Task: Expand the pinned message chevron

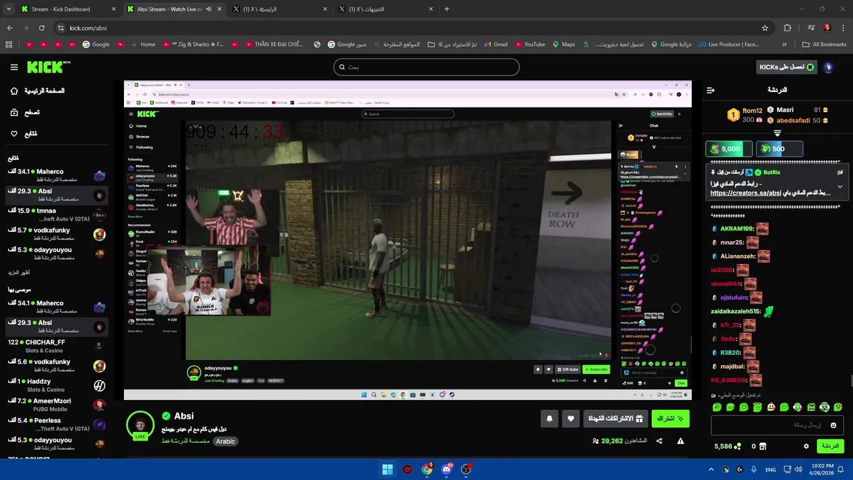Action: click(840, 187)
